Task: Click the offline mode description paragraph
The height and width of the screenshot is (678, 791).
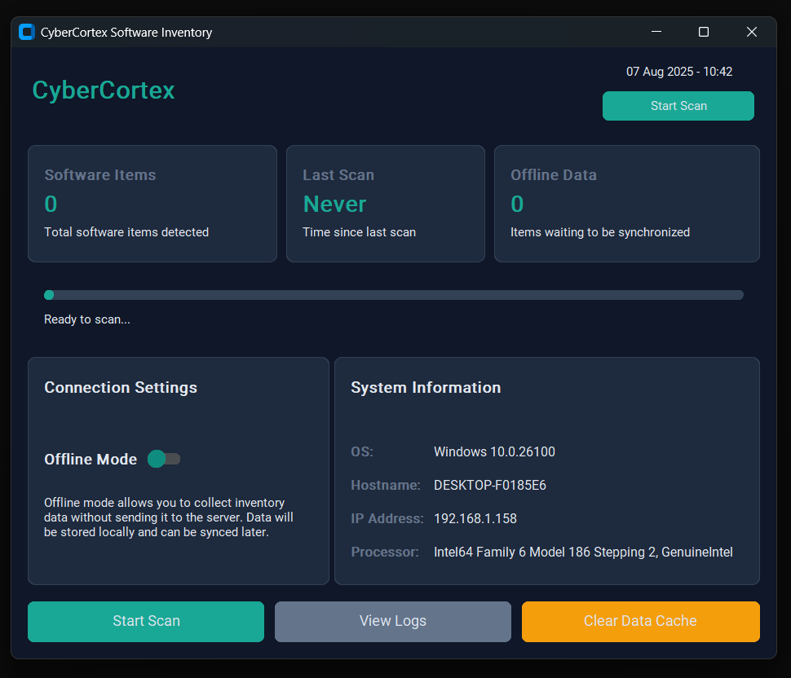Action: click(169, 517)
